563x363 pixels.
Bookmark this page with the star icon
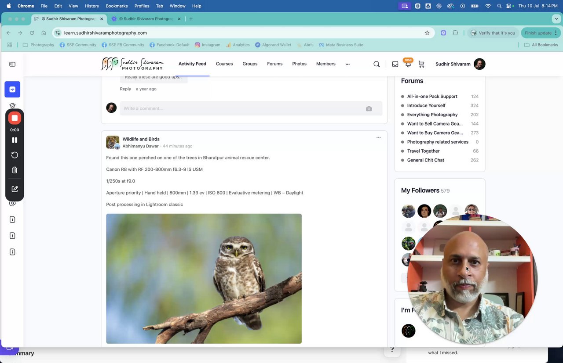427,33
